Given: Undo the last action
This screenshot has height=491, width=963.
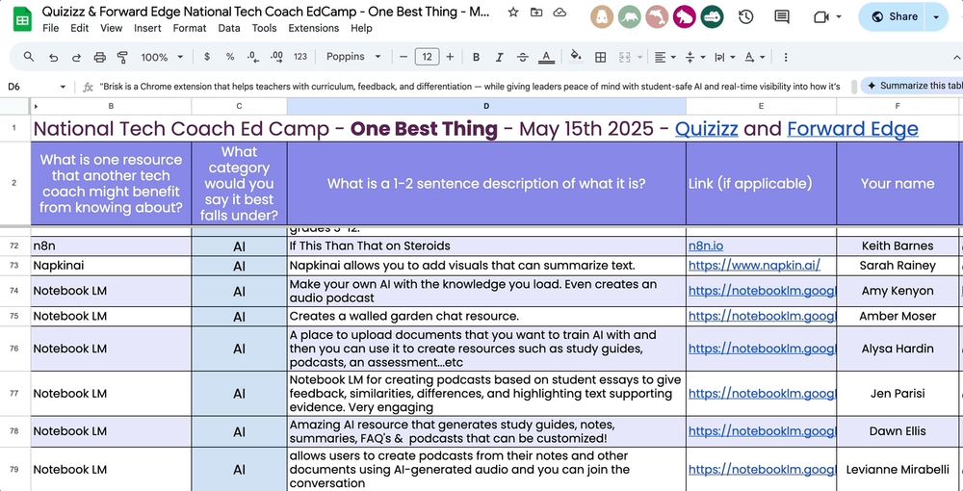Looking at the screenshot, I should click(x=53, y=57).
